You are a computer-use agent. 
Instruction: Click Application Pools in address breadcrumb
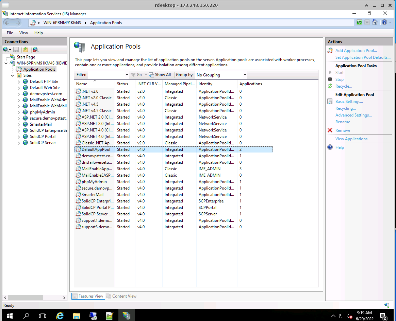pyautogui.click(x=106, y=23)
